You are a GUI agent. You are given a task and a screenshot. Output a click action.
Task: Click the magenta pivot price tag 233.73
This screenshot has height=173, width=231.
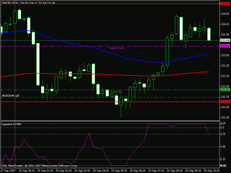225,46
